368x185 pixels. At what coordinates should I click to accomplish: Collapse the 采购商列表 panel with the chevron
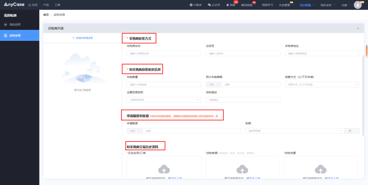pos(357,28)
